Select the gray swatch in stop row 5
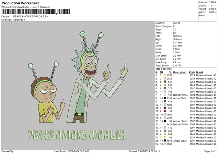Screen dimensions: 218x154 [165, 88]
